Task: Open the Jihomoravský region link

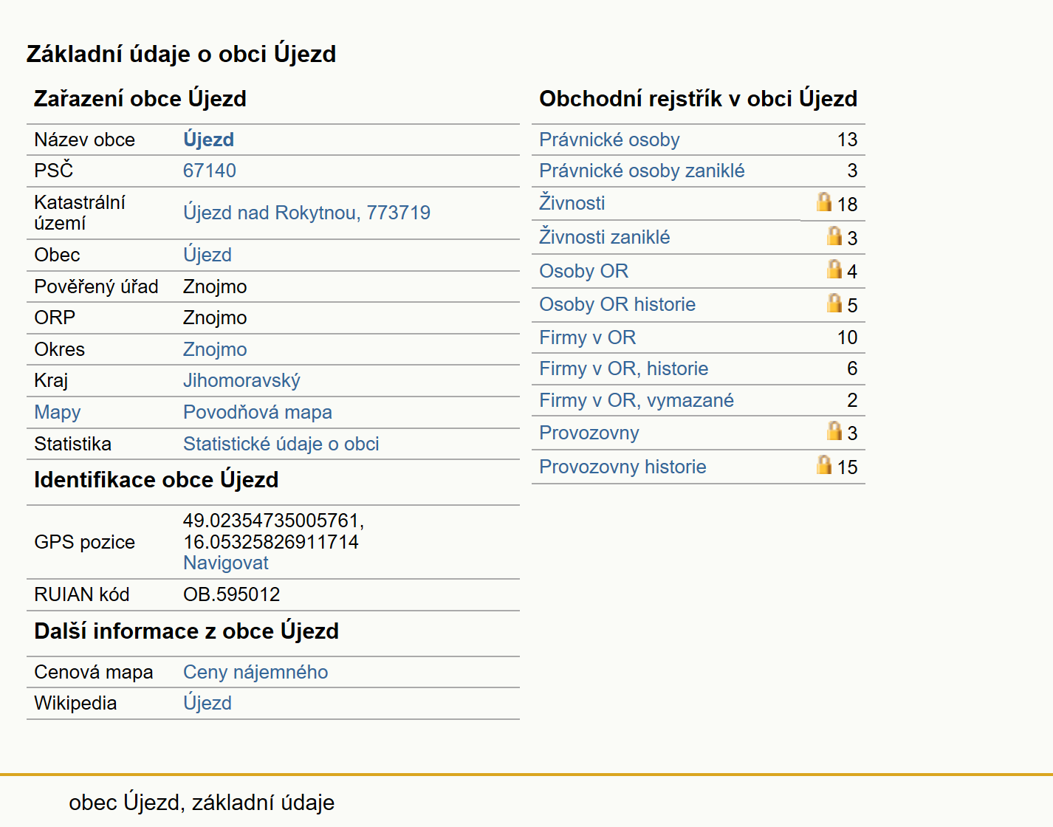Action: click(x=241, y=380)
